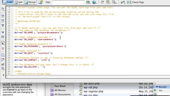Click the Remove Comment icon
Viewport: 170px width, 96px height.
[x=3, y=59]
